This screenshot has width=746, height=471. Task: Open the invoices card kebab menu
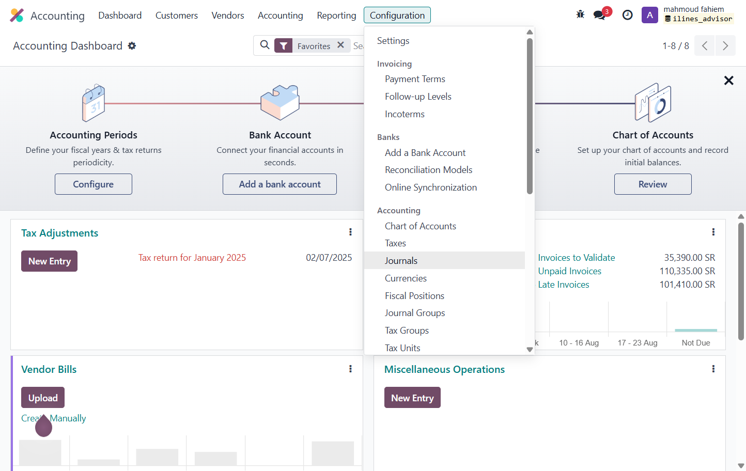tap(713, 232)
